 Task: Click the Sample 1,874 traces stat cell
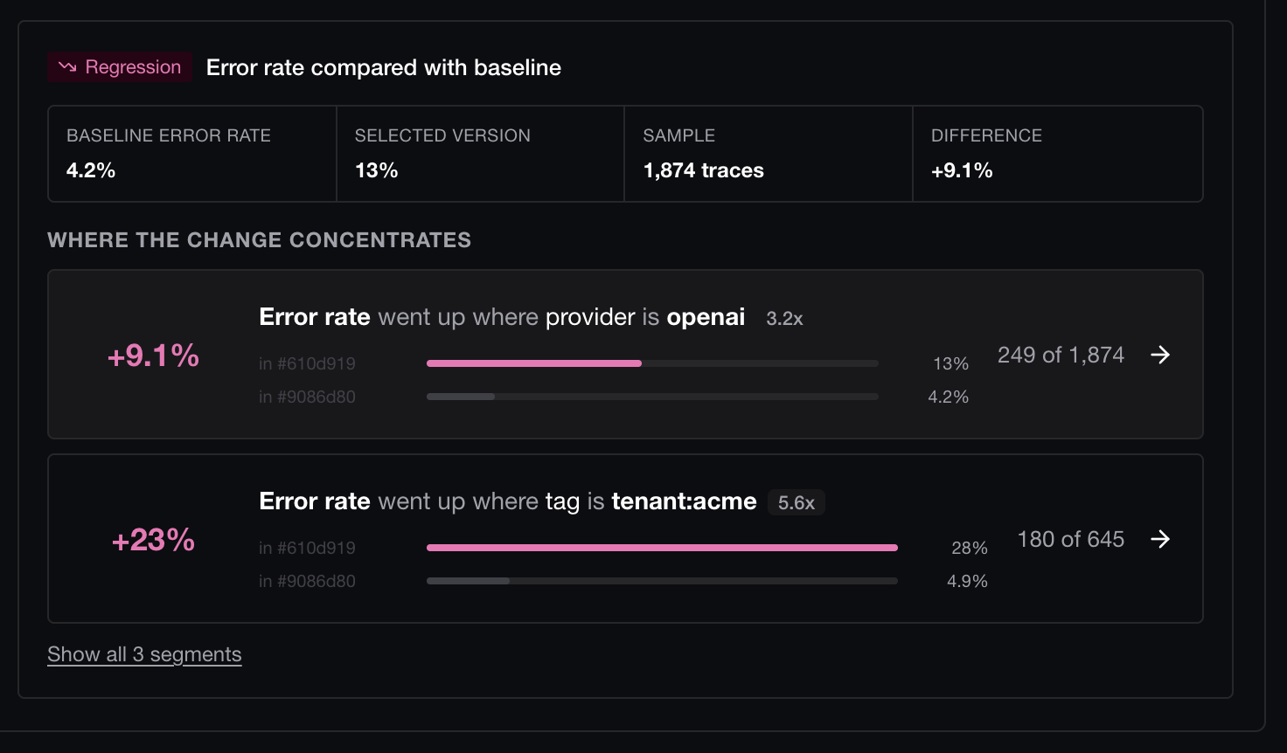coord(769,154)
